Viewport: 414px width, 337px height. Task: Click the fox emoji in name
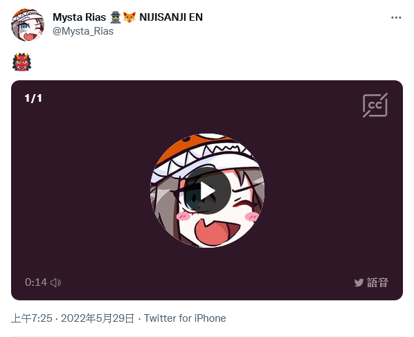tap(129, 17)
